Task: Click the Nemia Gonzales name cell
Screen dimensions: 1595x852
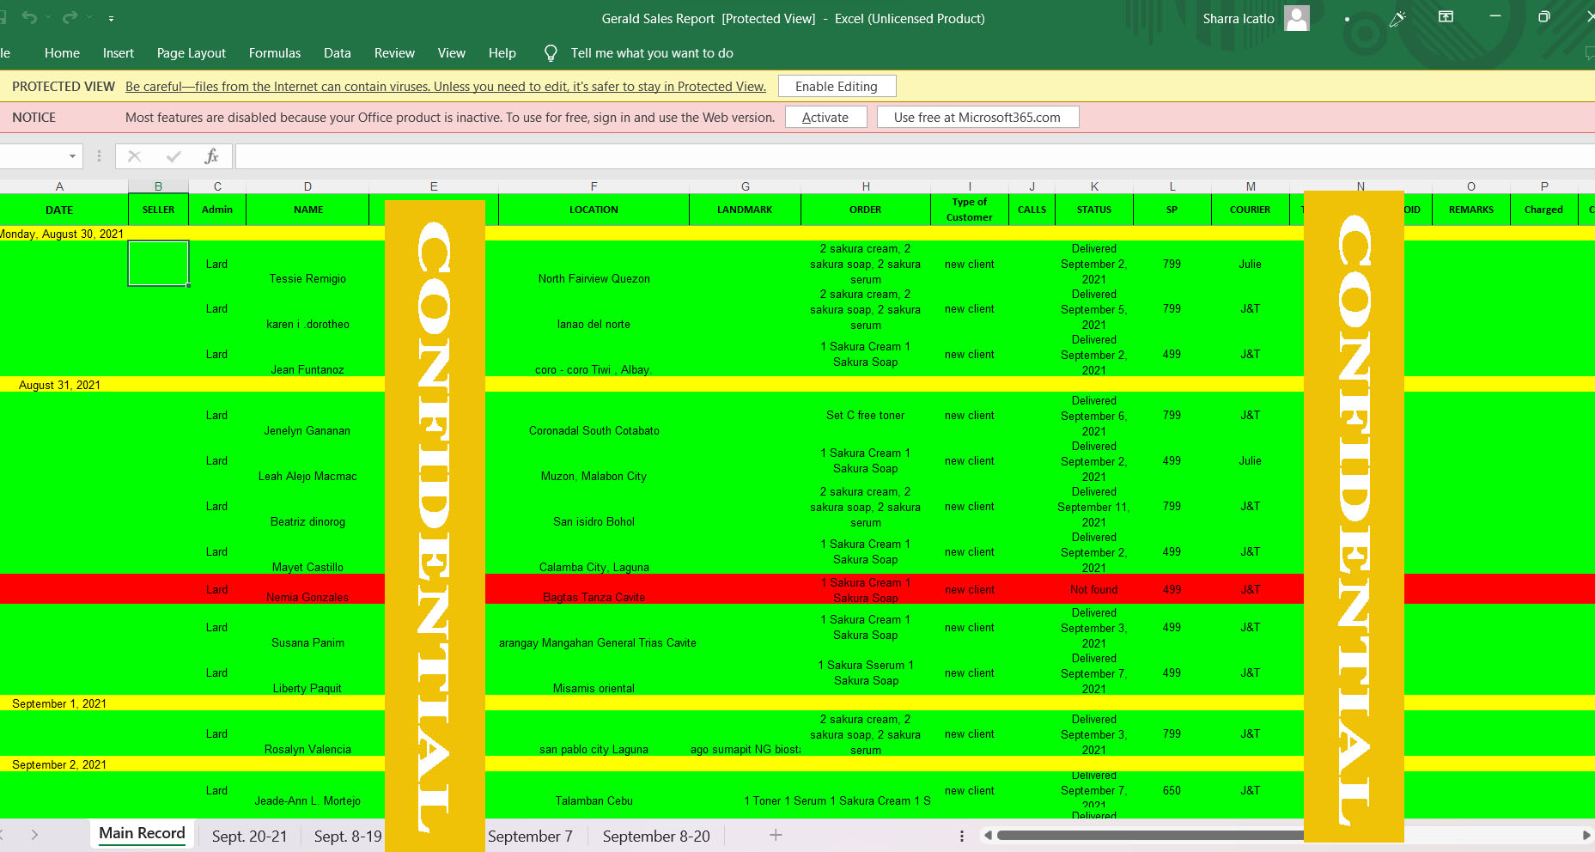Action: 307,589
